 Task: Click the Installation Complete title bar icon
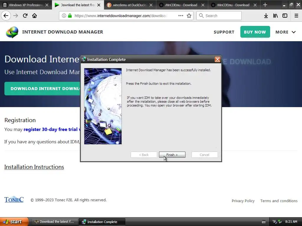pos(83,59)
